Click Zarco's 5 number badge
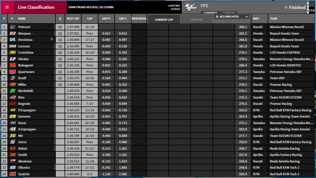The image size is (316, 178). tap(12, 142)
